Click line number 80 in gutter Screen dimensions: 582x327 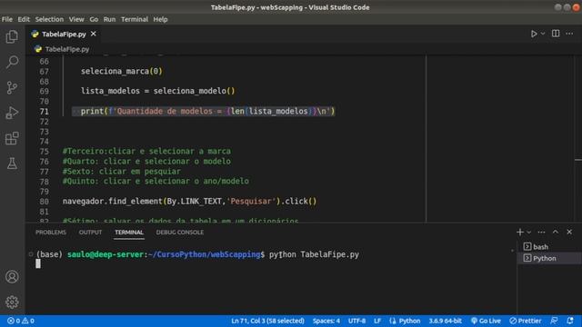click(44, 202)
